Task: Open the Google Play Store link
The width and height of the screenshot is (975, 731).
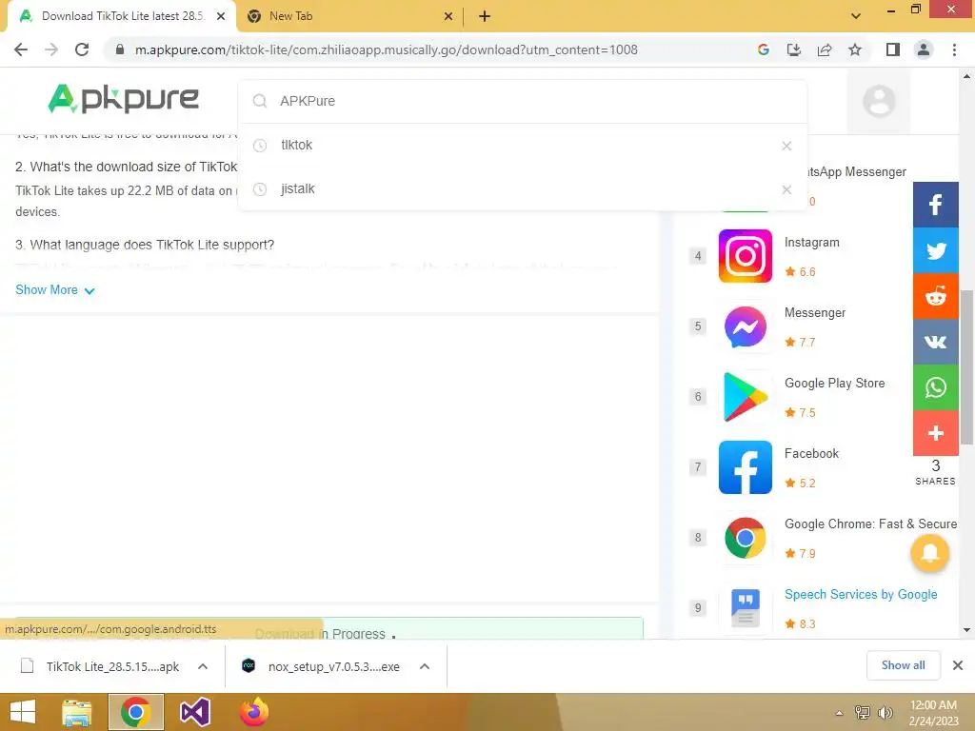Action: tap(834, 383)
